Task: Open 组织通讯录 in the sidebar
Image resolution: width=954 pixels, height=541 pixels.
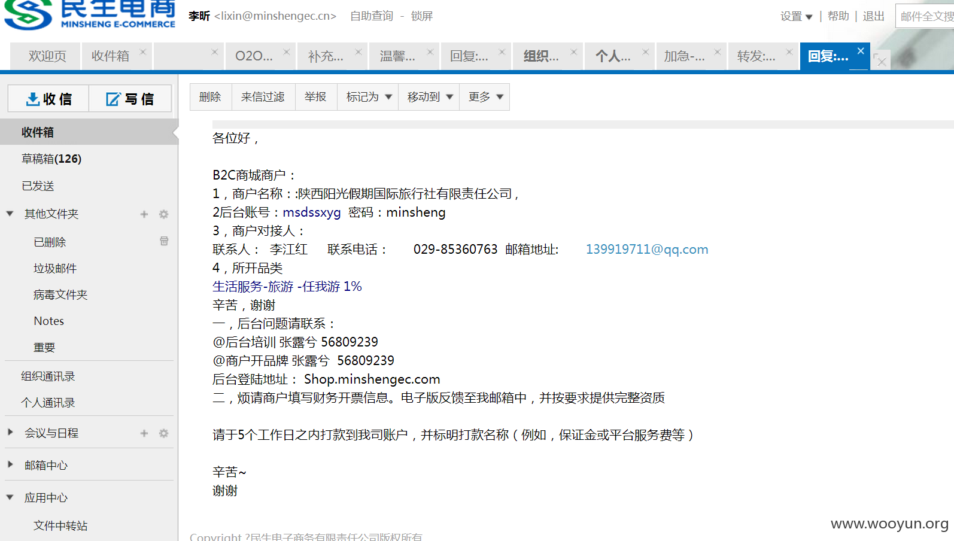Action: coord(48,376)
